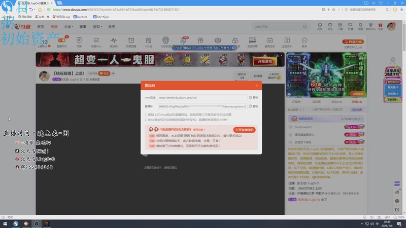This screenshot has width=406, height=228.
Task: Go to 鱼吧 nav item
Action: click(x=112, y=27)
